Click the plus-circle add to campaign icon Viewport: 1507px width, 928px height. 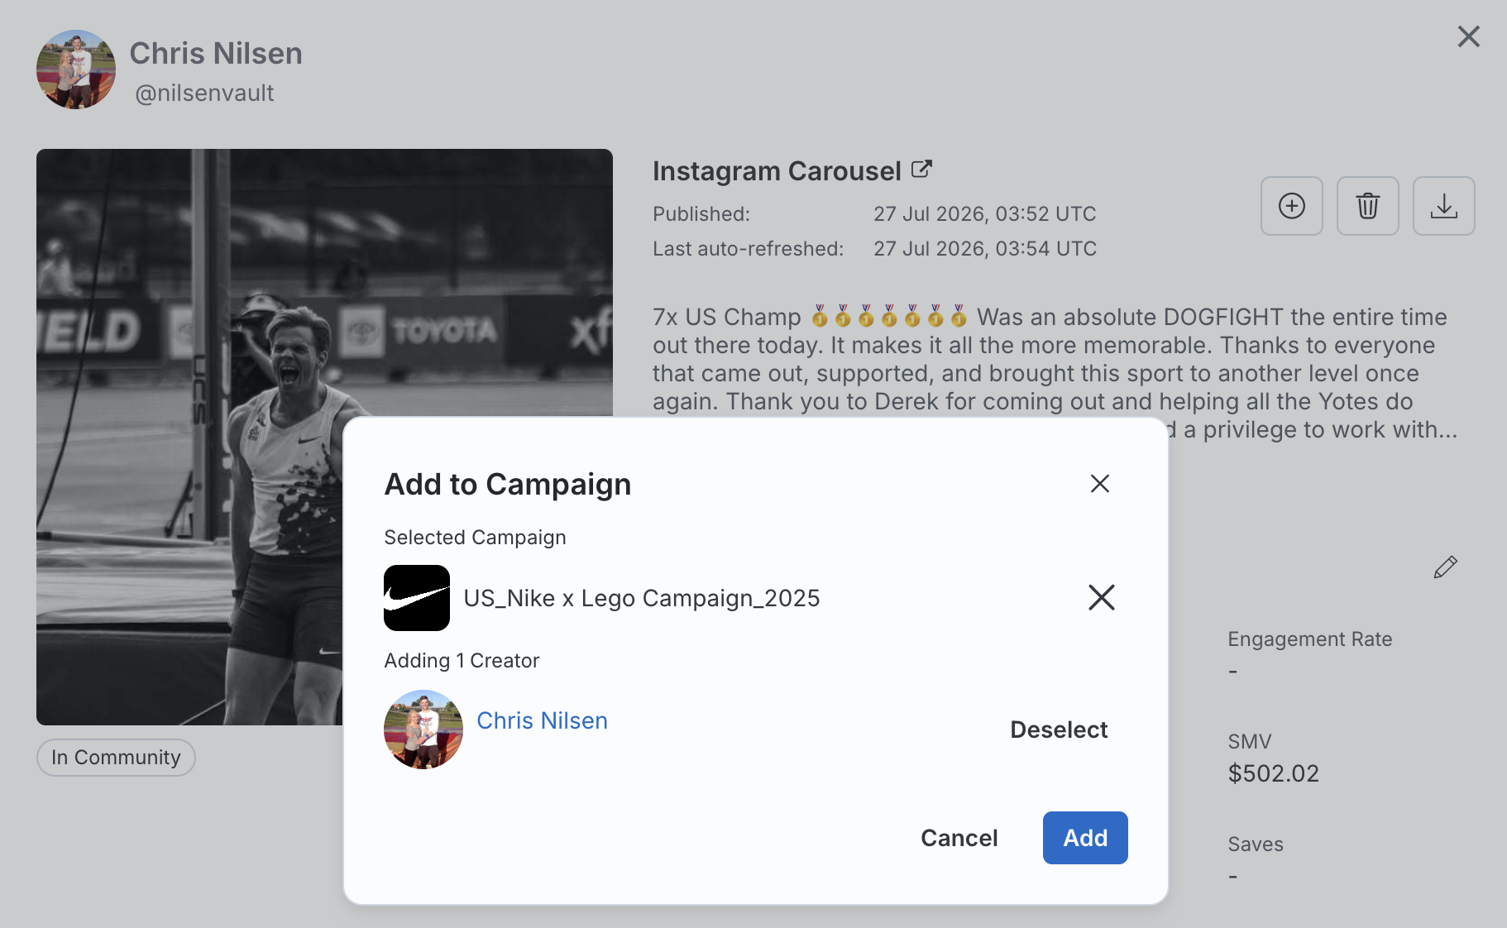coord(1291,206)
